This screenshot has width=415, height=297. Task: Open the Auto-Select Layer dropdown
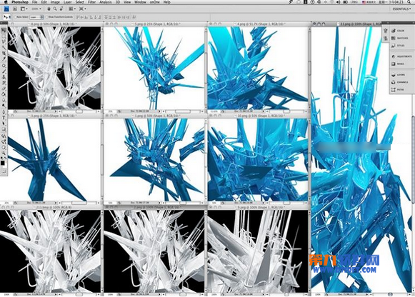[x=36, y=17]
